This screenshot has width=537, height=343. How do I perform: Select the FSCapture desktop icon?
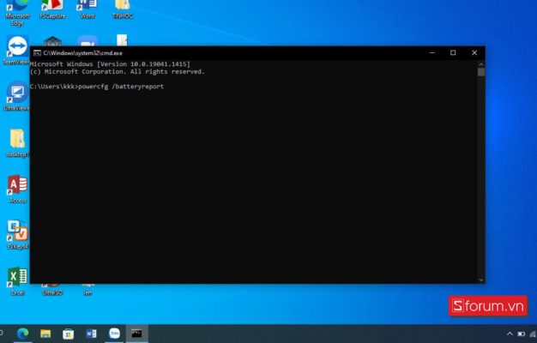[x=52, y=7]
